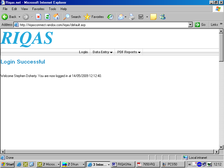Expand the Data Entry menu

102,52
